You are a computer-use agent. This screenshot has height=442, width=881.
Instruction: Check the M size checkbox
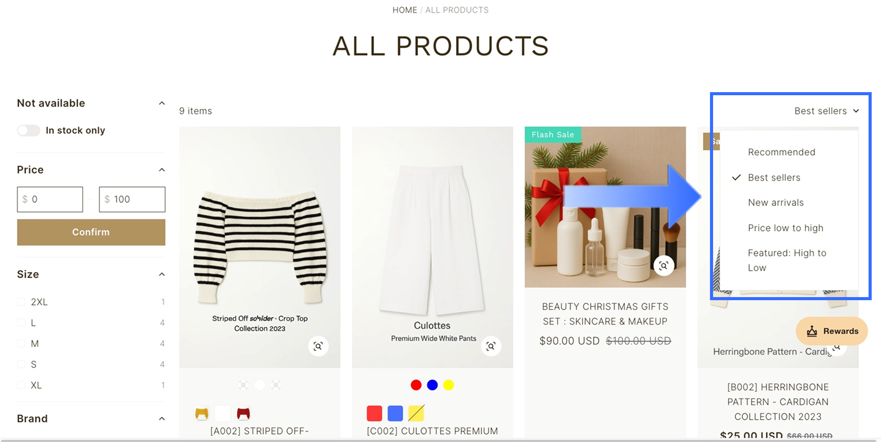click(21, 344)
